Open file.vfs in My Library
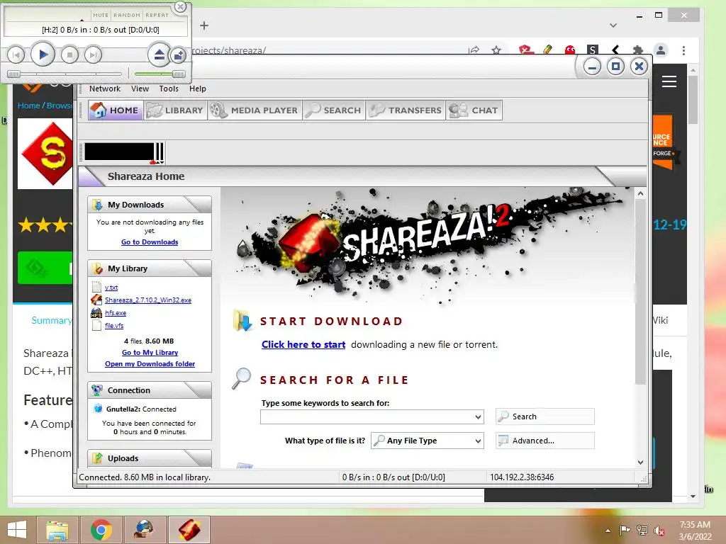The height and width of the screenshot is (544, 726). 114,326
